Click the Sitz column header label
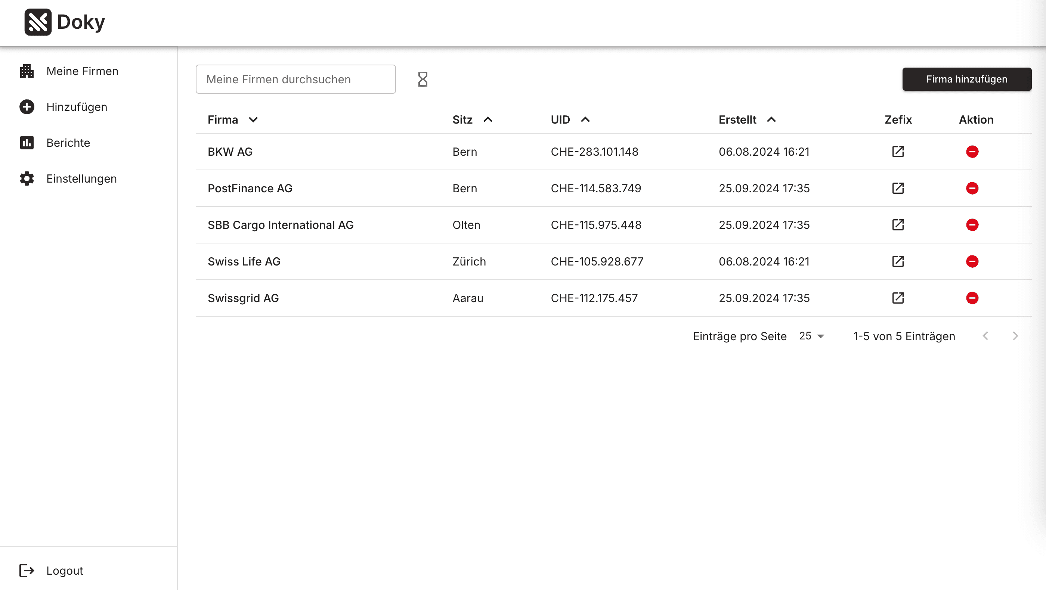This screenshot has width=1046, height=590. click(462, 120)
